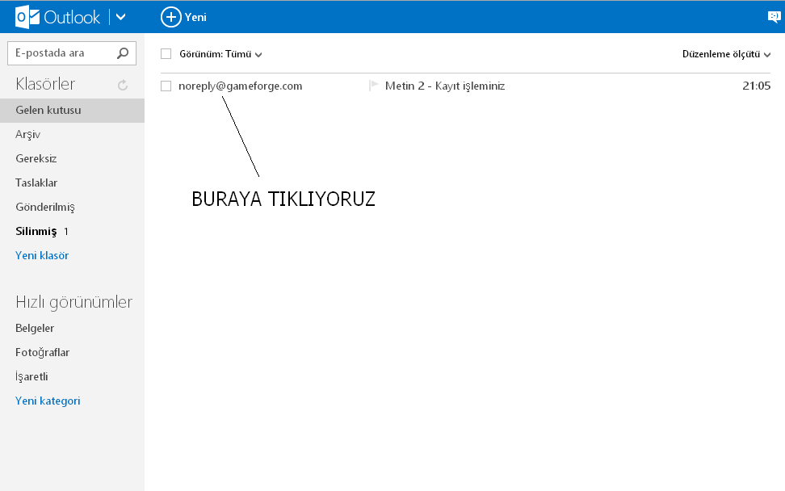Open the Outlook app switcher arrow
The height and width of the screenshot is (491, 785).
[120, 17]
